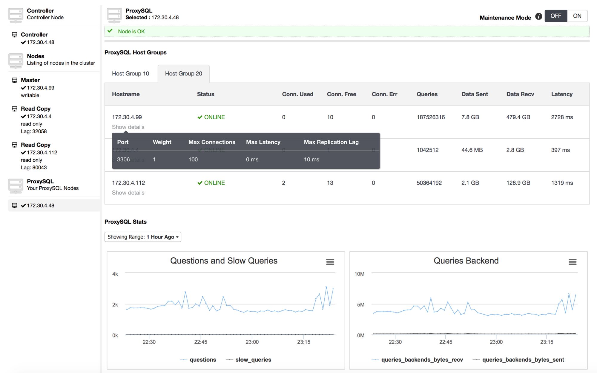Screen dimensions: 597x373
Task: Click the ProxySQL header server icon
Action: [x=114, y=16]
